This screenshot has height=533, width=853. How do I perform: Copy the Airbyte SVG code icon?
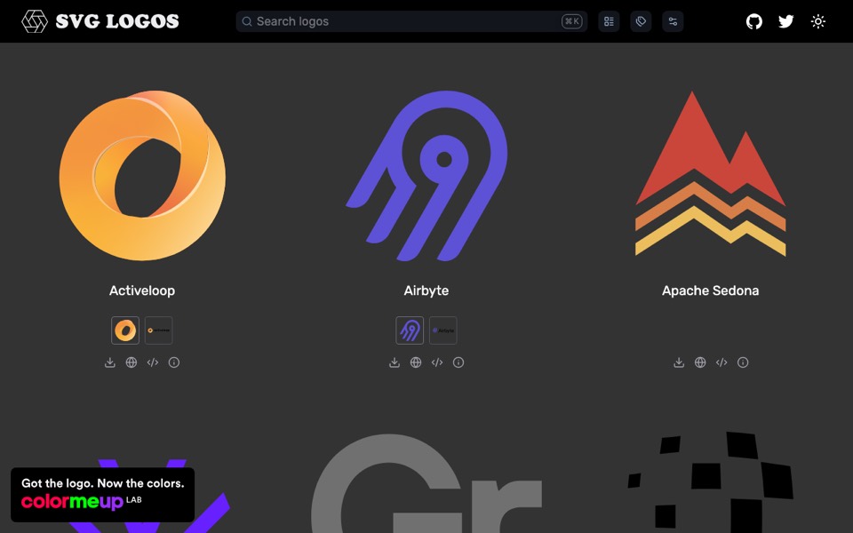point(437,362)
